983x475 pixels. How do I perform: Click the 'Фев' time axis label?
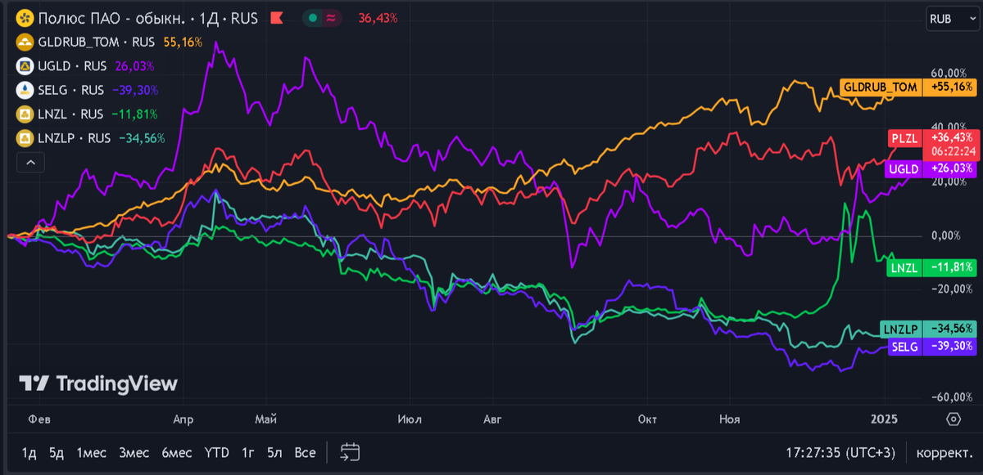point(39,419)
